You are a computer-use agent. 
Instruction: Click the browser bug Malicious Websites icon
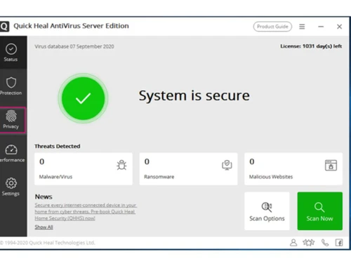coord(331,166)
